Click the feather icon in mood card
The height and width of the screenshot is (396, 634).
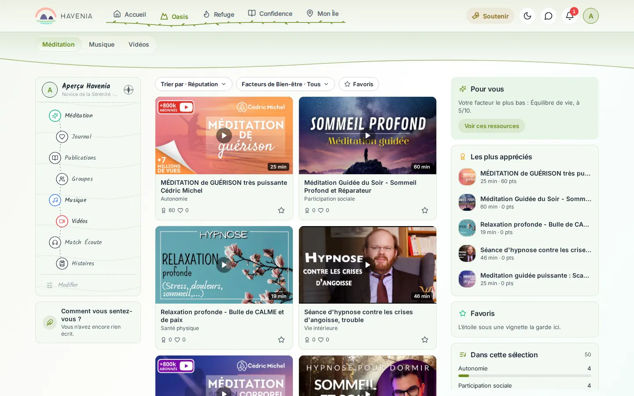pyautogui.click(x=50, y=322)
